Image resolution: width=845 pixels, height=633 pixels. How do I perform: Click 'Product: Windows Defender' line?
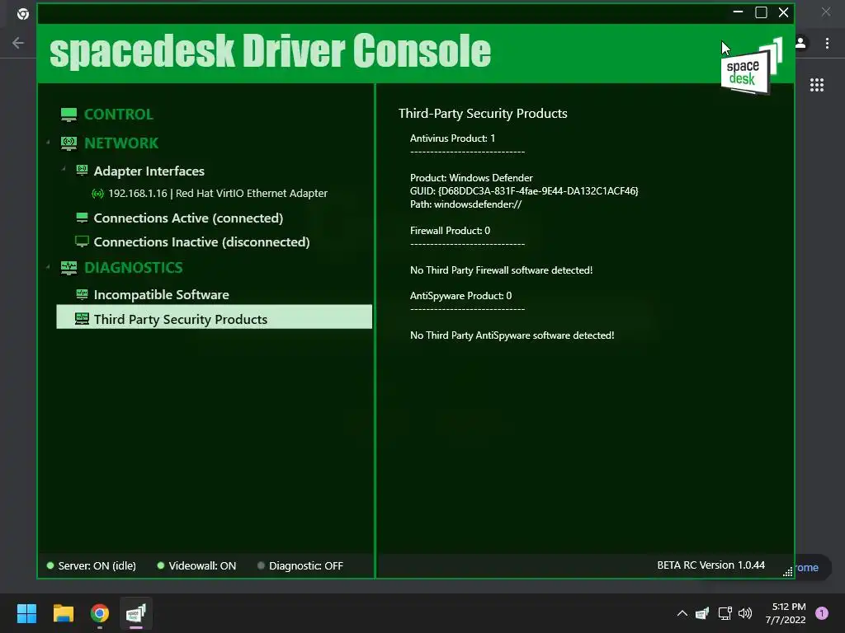(x=471, y=178)
